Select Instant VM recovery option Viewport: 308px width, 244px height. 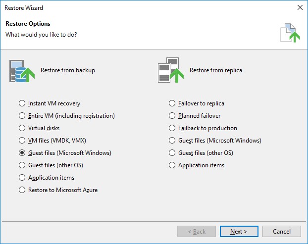[22, 103]
